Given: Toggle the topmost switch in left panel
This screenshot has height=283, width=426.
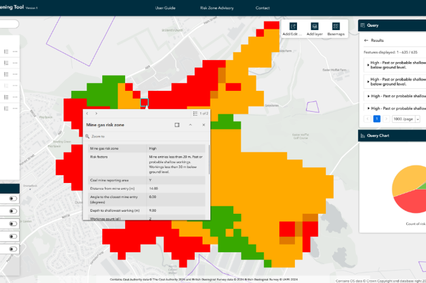Looking at the screenshot, I should coord(13,198).
